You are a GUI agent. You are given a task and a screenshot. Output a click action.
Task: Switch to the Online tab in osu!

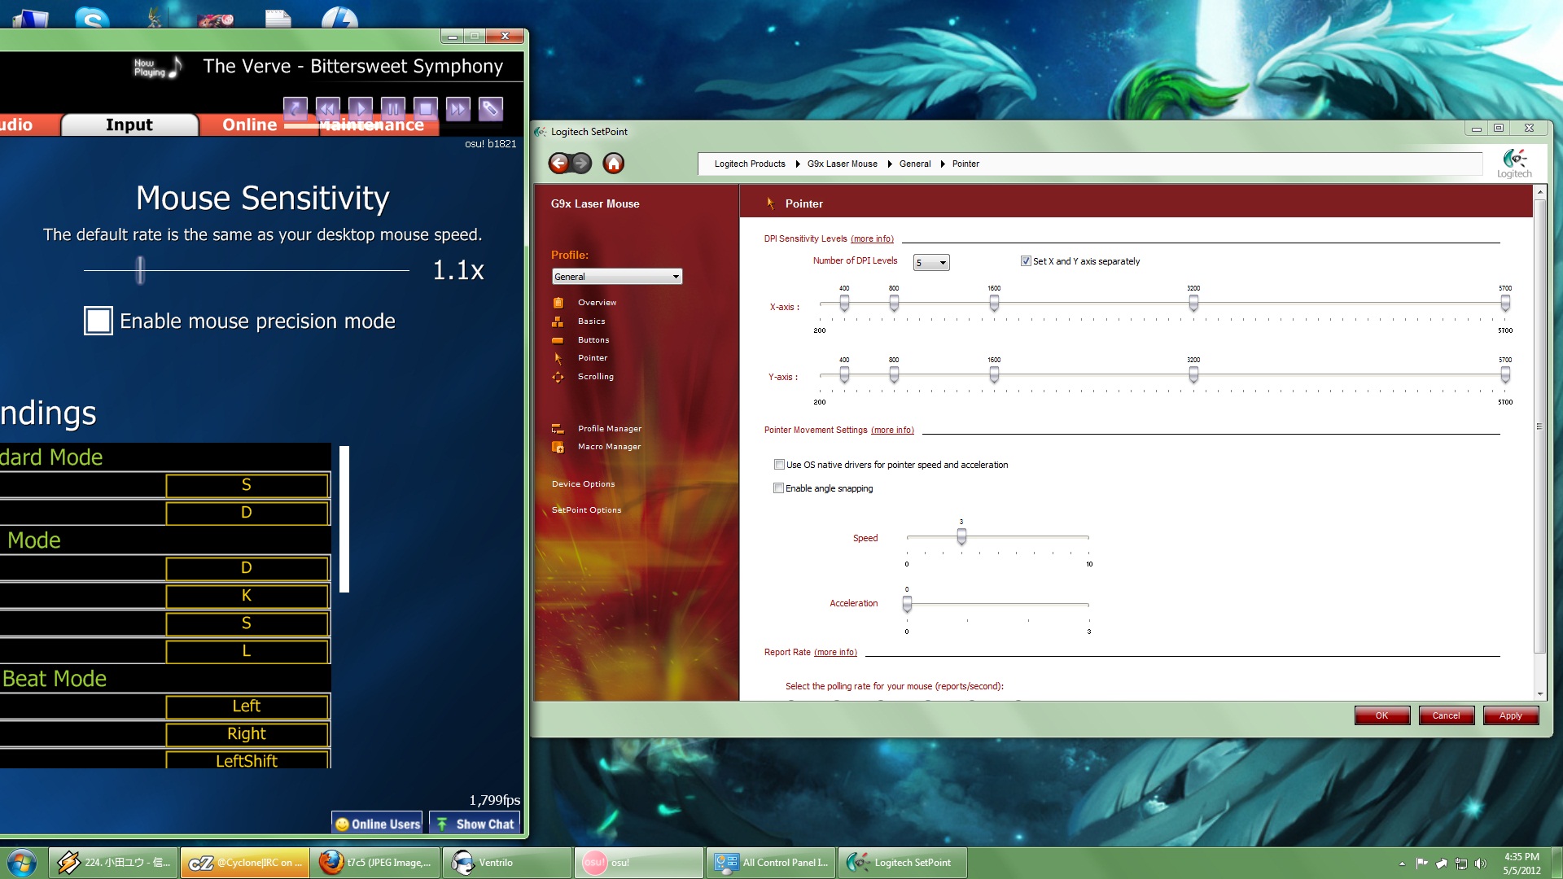pyautogui.click(x=250, y=125)
